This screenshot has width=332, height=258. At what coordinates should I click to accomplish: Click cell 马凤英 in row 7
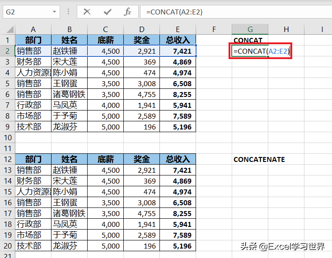pos(70,105)
